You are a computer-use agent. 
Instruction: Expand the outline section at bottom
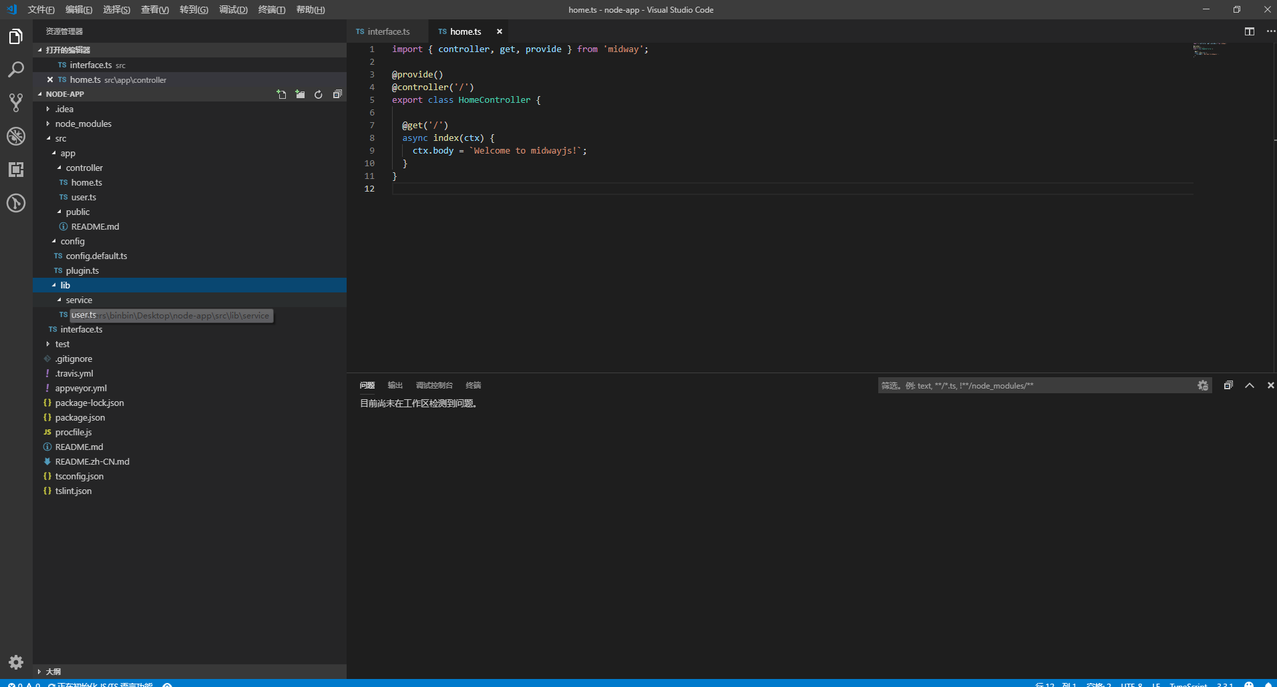[x=190, y=672]
